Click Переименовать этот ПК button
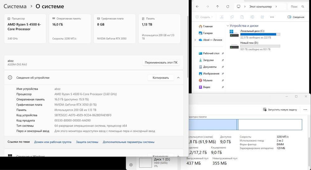This screenshot has height=170, width=311. (161, 62)
